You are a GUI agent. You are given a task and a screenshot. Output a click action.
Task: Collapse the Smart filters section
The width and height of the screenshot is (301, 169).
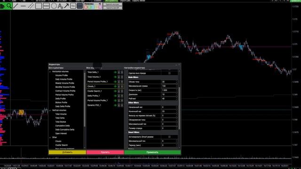127,132
